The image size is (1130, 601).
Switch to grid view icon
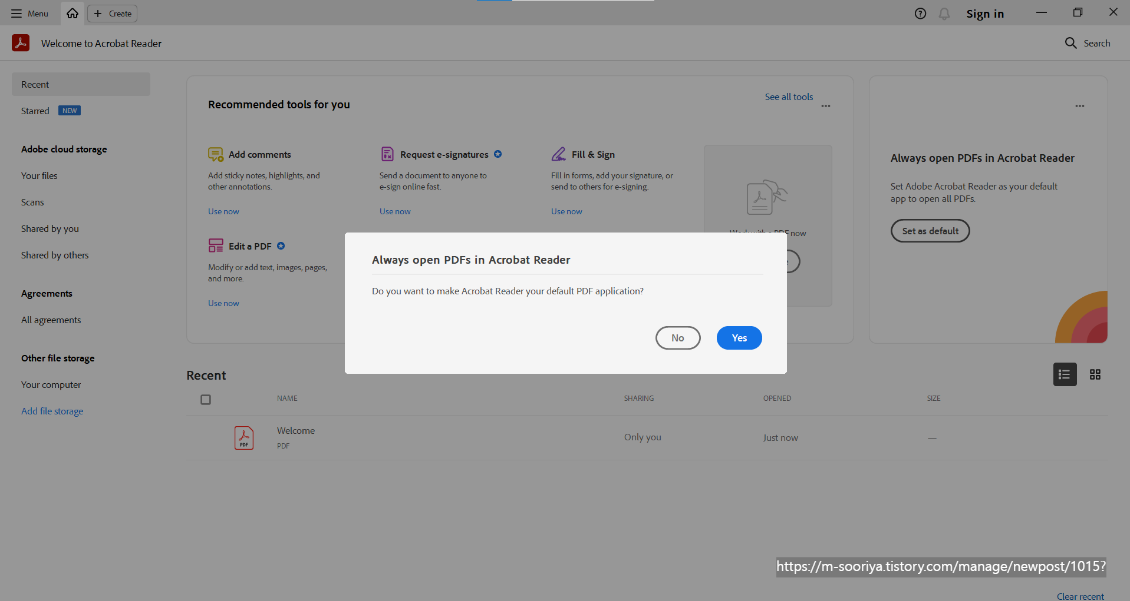(1095, 374)
